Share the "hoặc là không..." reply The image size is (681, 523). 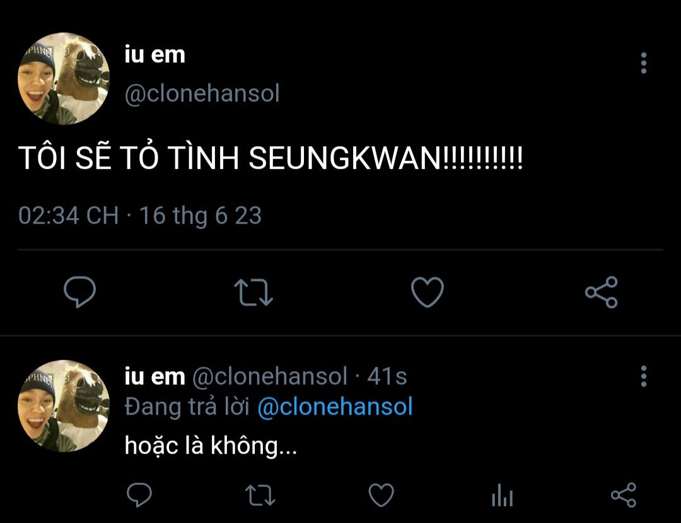click(x=624, y=495)
